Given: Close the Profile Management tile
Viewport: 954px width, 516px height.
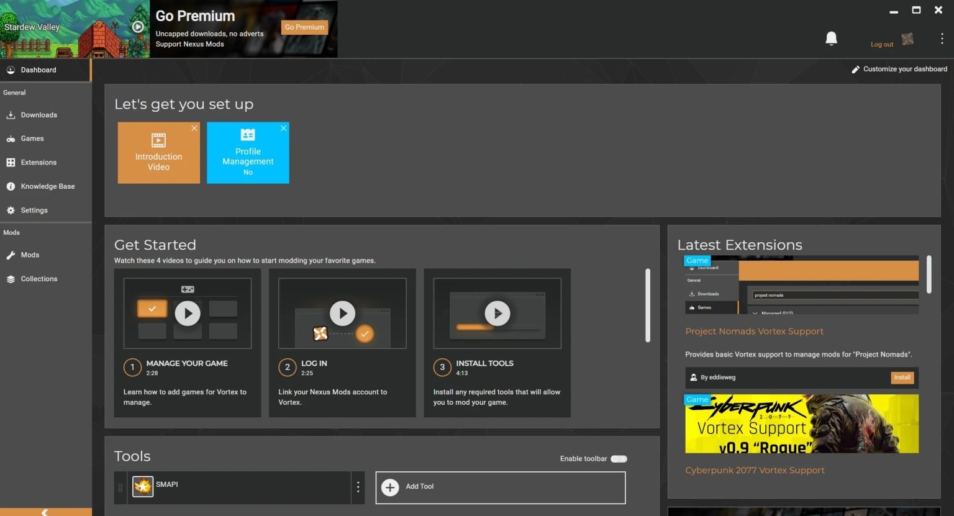Looking at the screenshot, I should coord(283,129).
